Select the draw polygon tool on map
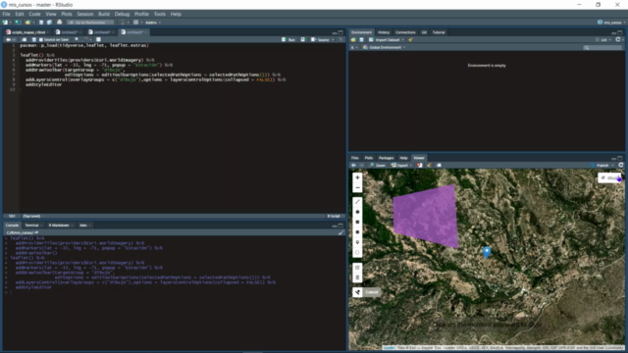Viewport: 628px width, 353px height. click(x=357, y=212)
